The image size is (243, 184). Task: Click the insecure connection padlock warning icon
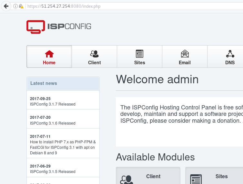click(21, 6)
